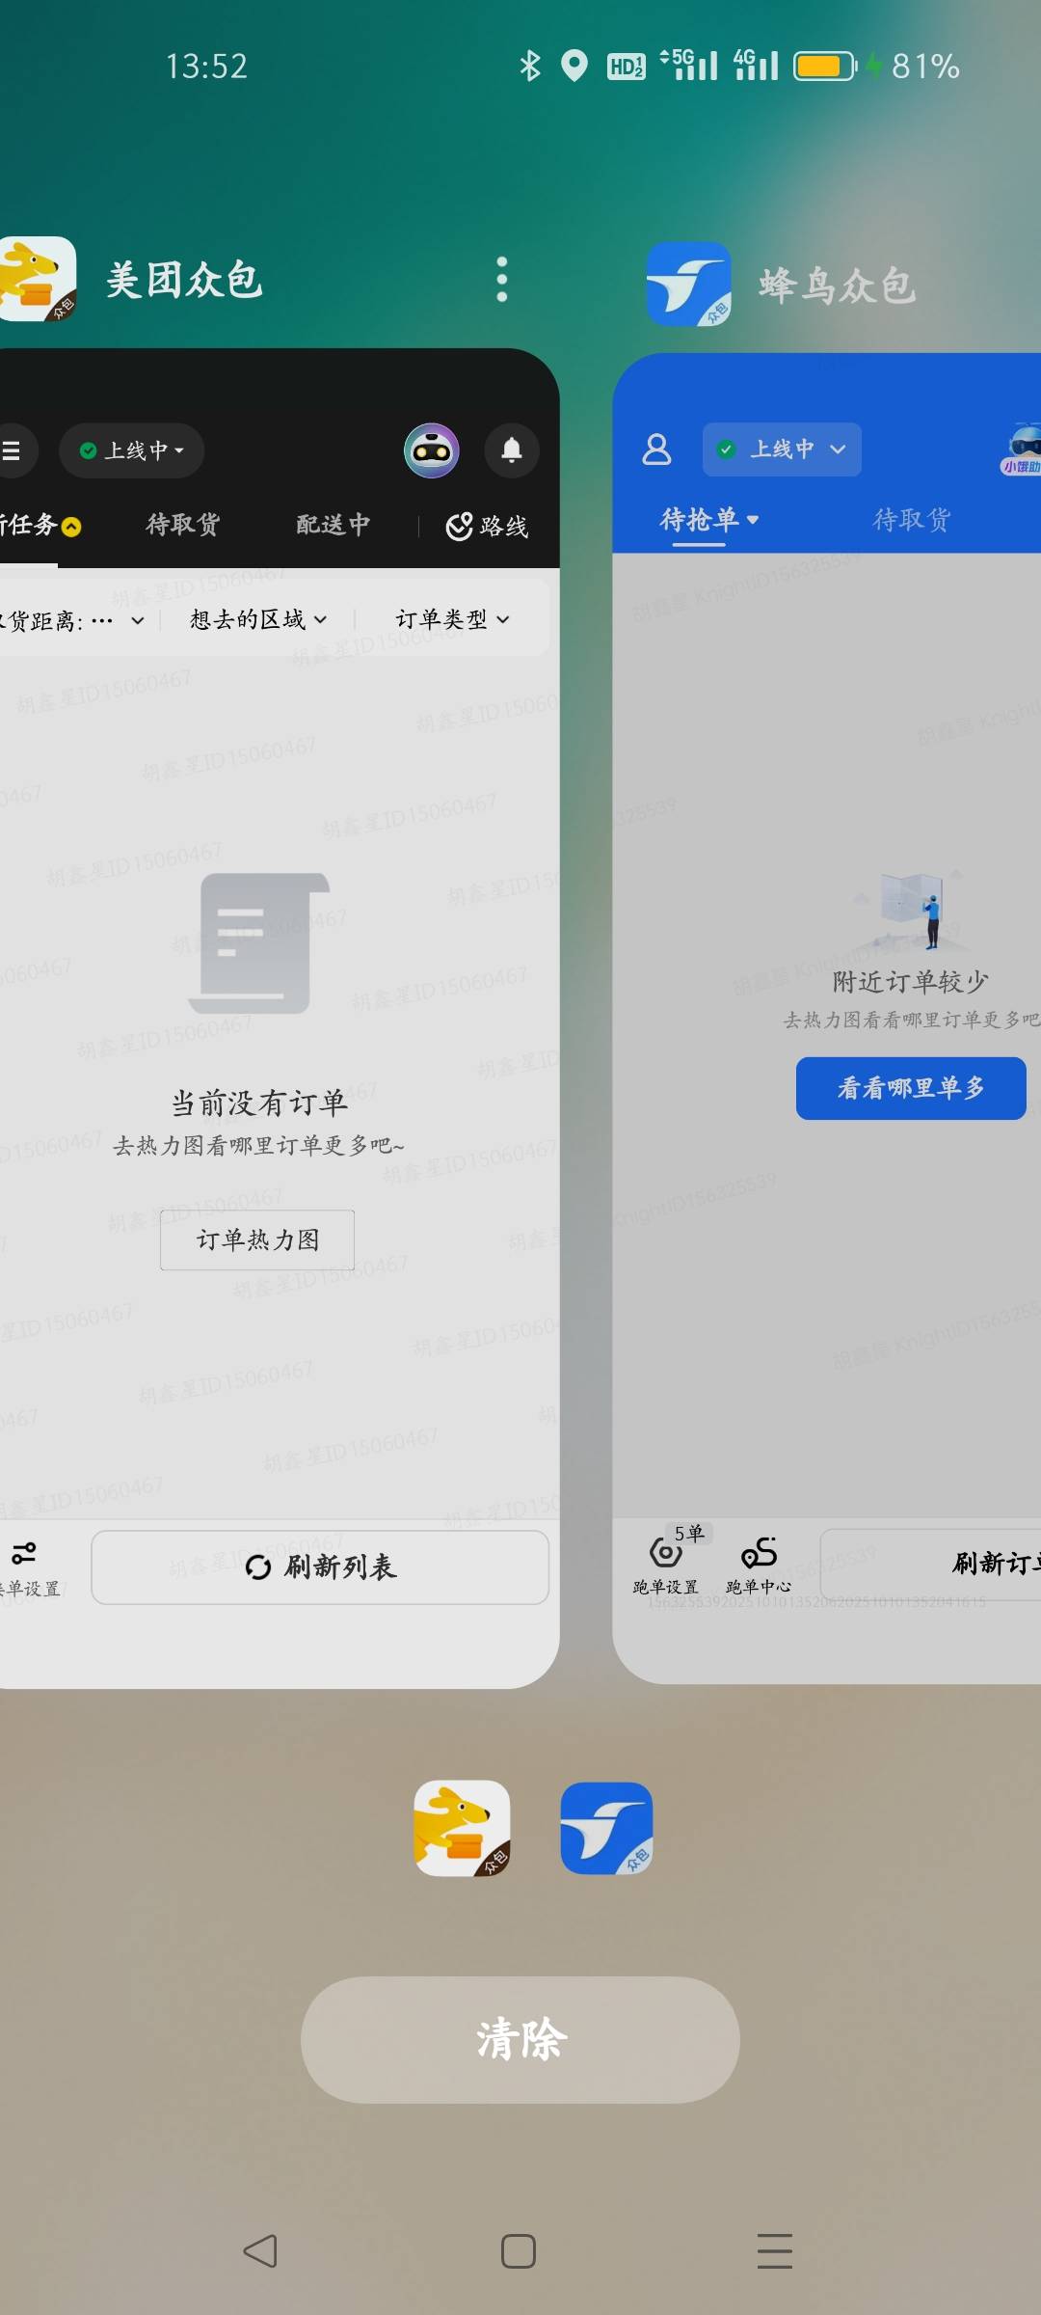The width and height of the screenshot is (1041, 2315).
Task: Expand the 待抢单 dropdown tab
Action: [708, 520]
